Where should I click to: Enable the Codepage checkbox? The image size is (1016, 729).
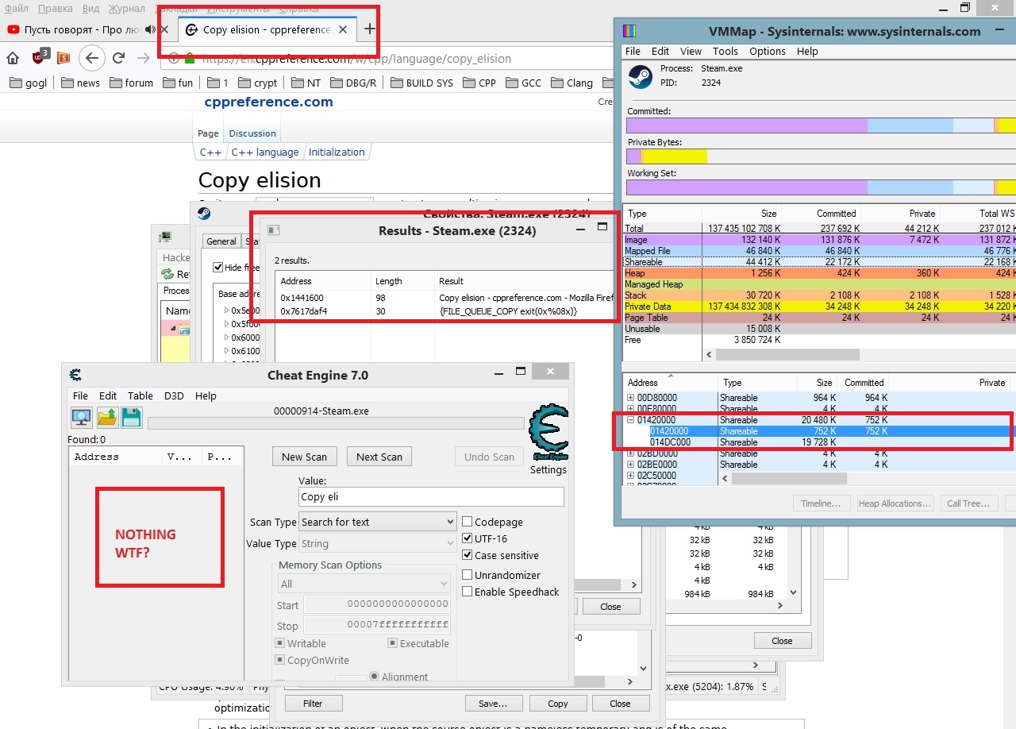(468, 522)
